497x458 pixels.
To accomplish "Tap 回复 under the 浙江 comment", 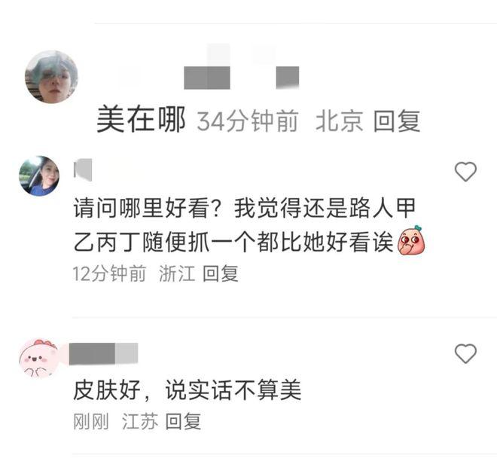I will [x=221, y=273].
